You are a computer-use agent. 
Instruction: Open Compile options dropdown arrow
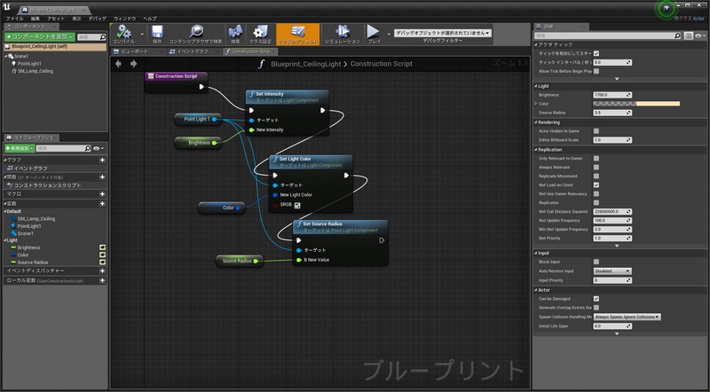[x=142, y=34]
